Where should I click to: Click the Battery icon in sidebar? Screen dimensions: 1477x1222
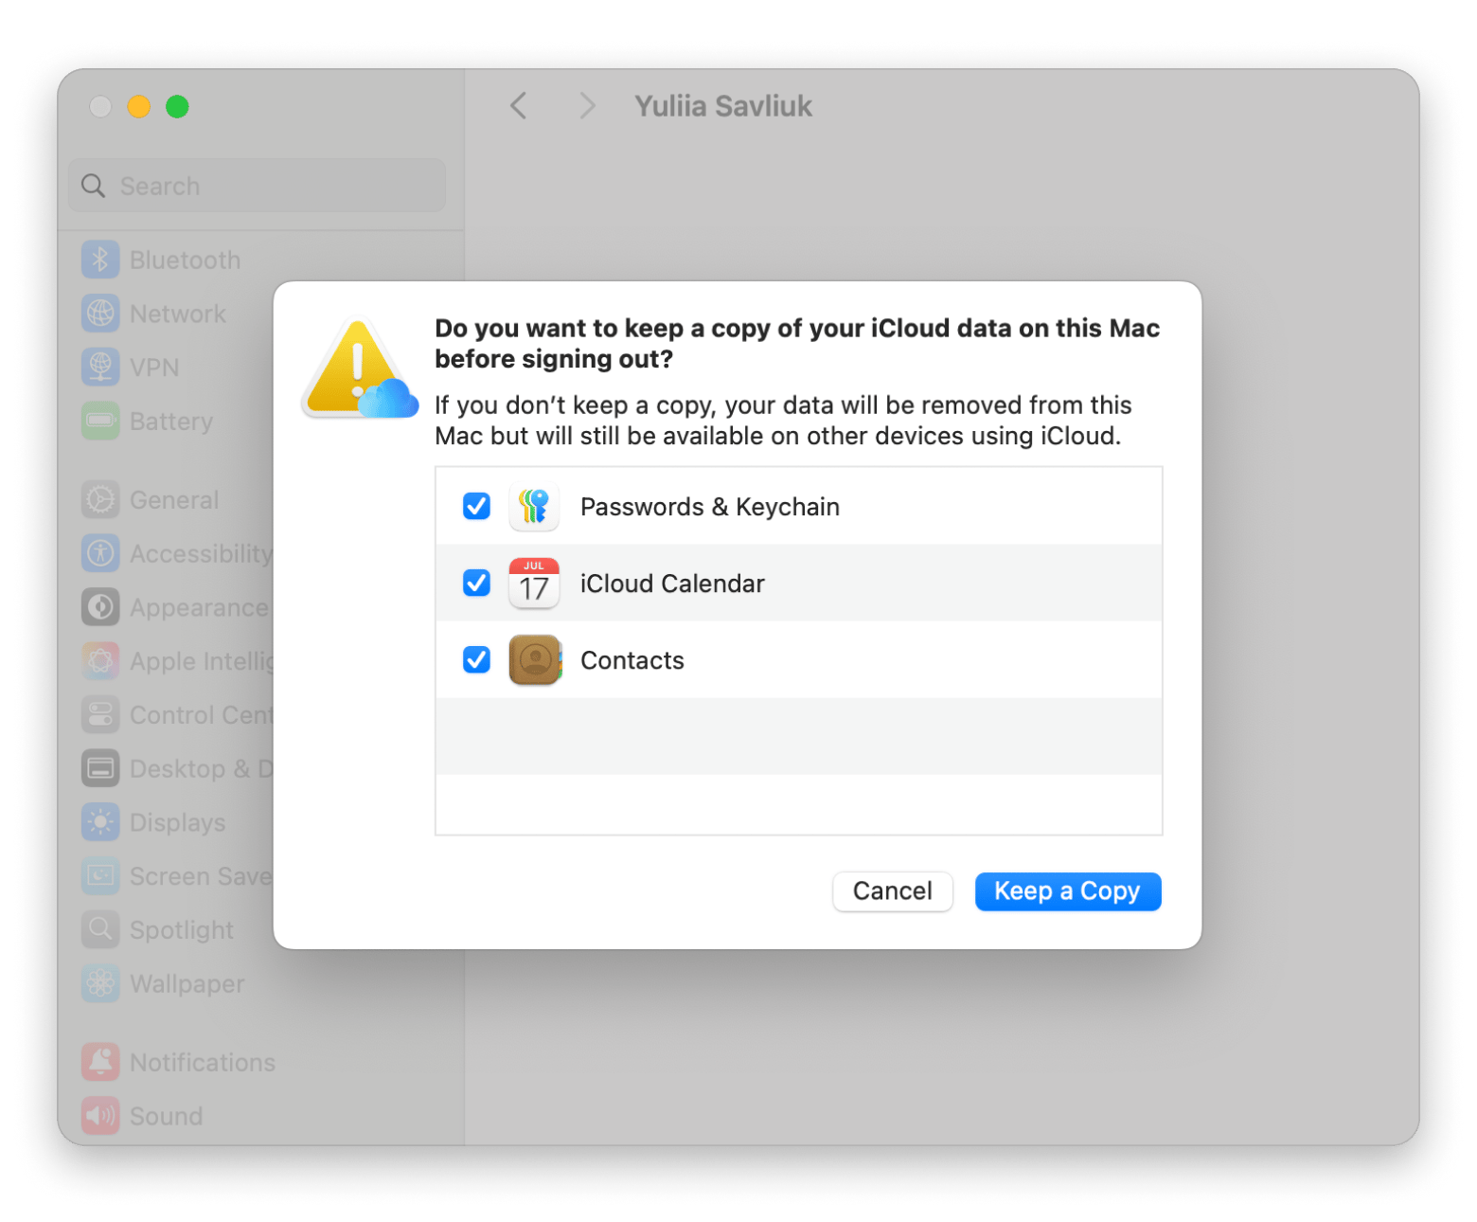click(x=100, y=421)
